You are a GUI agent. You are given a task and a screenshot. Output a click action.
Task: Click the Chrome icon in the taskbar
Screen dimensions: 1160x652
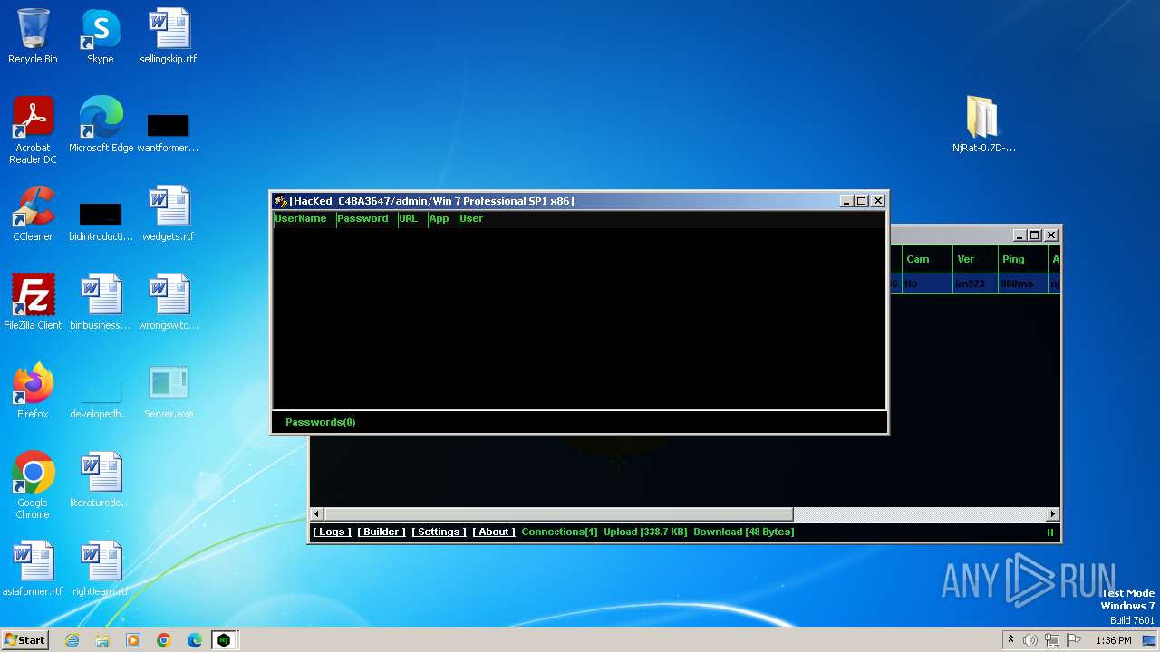click(x=164, y=640)
